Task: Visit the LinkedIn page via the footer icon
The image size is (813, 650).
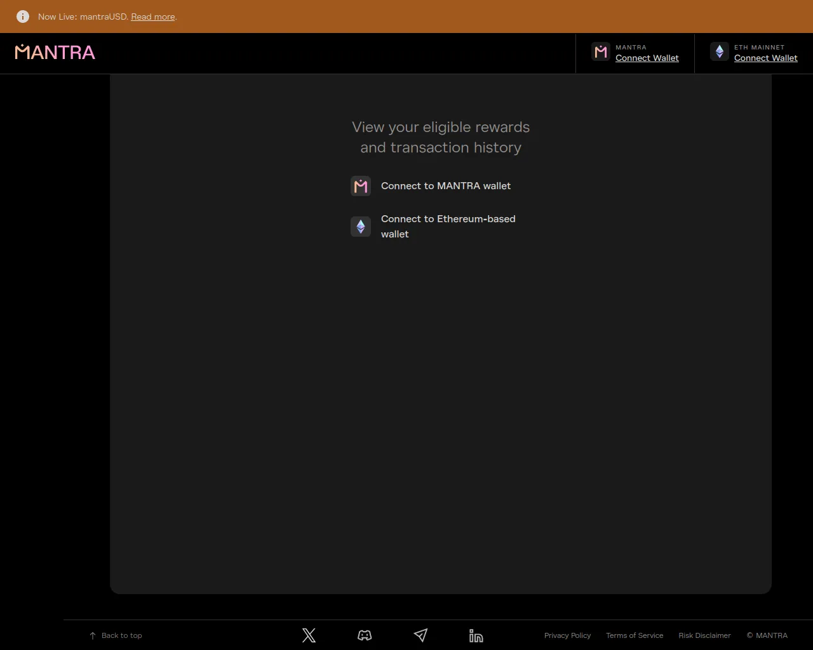Action: pyautogui.click(x=476, y=635)
